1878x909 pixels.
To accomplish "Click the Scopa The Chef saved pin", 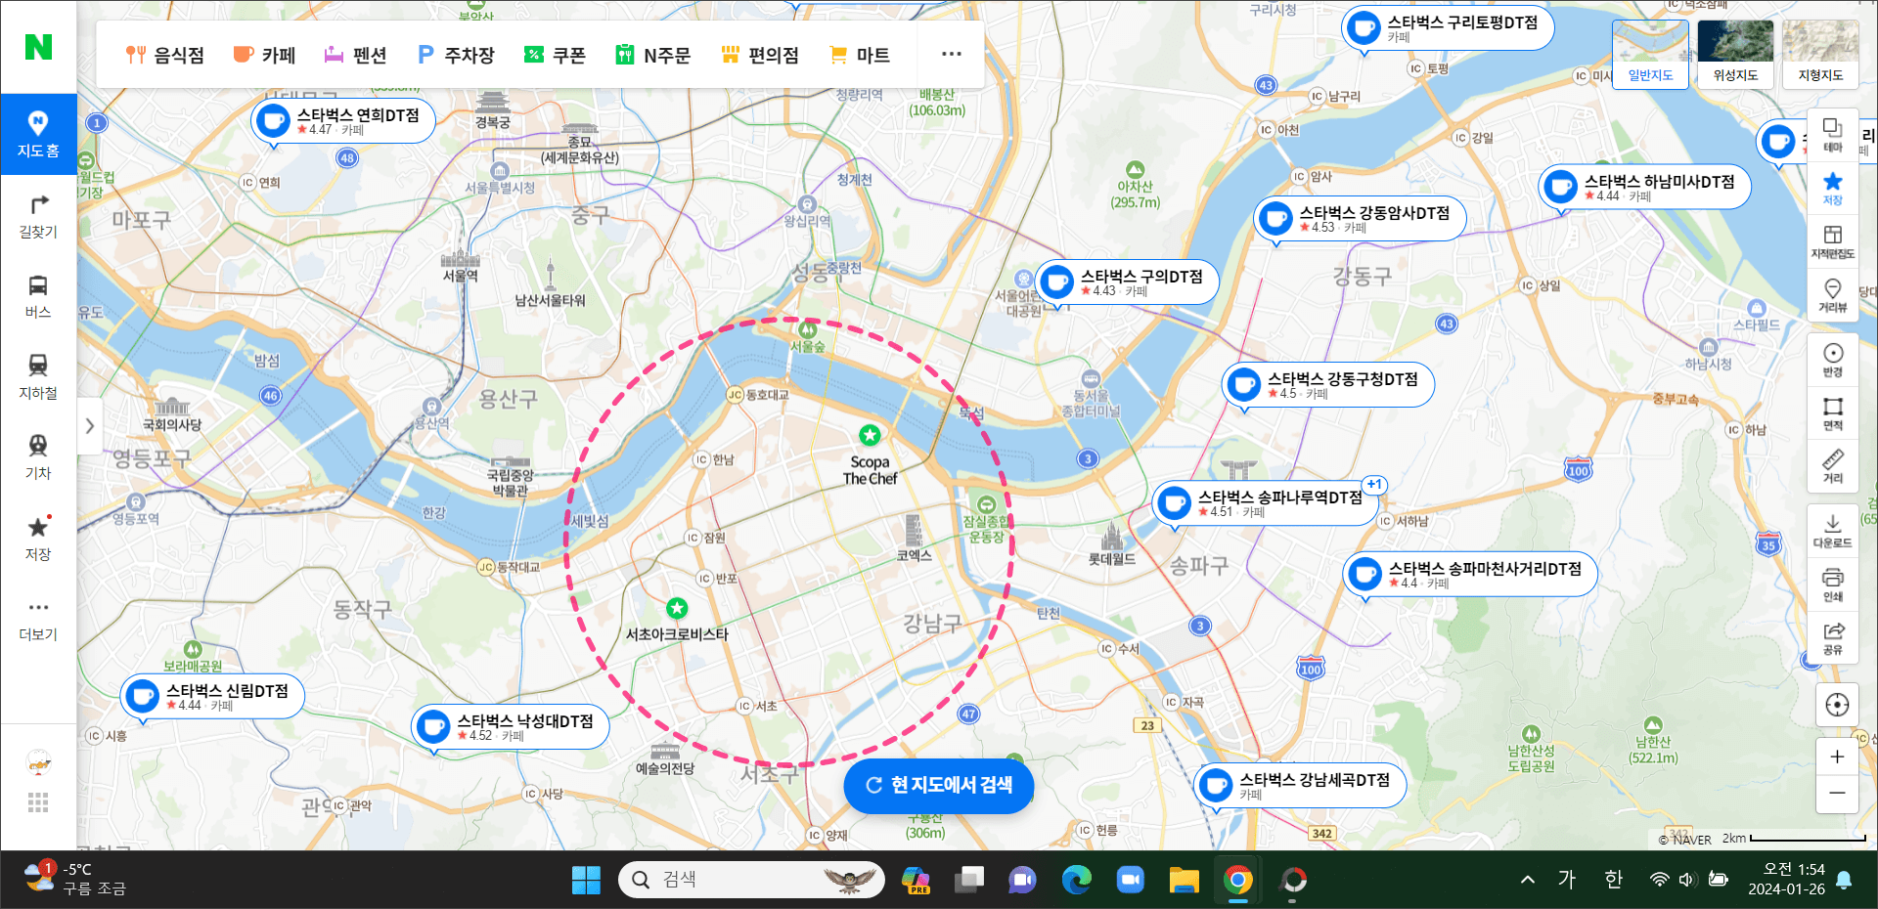I will pyautogui.click(x=870, y=435).
